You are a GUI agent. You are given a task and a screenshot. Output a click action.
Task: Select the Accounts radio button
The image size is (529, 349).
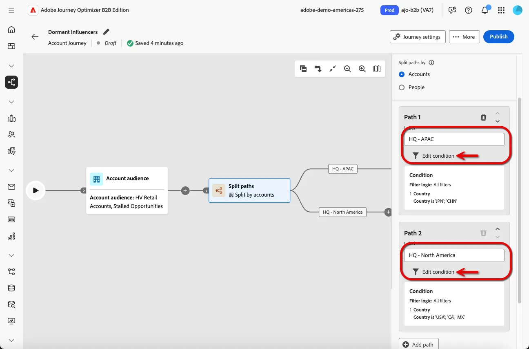pyautogui.click(x=402, y=74)
